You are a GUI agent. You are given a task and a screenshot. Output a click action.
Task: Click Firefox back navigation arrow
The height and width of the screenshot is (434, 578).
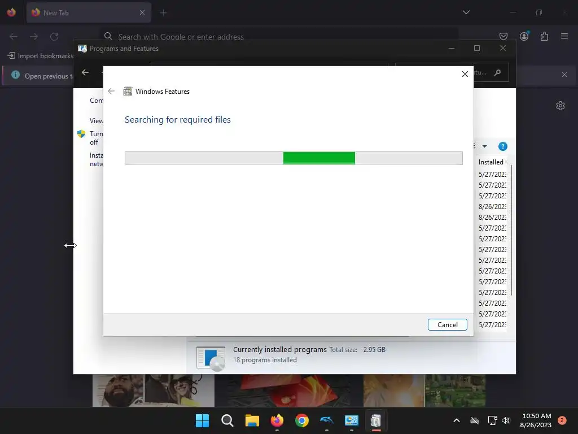click(x=14, y=37)
